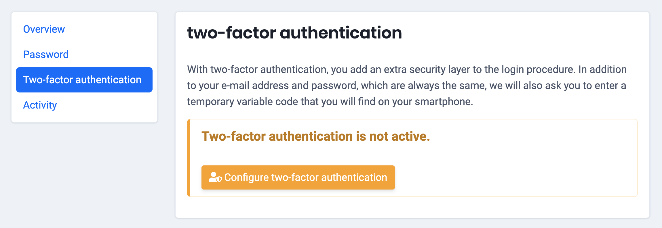Click empty space right of Configure button
662x228 pixels.
512,177
